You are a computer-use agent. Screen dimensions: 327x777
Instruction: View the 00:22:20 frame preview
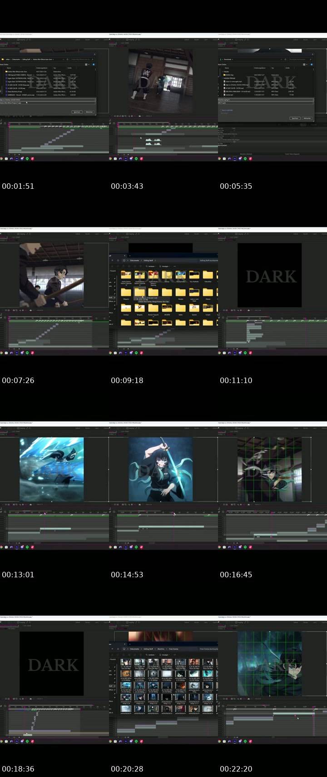click(x=272, y=680)
